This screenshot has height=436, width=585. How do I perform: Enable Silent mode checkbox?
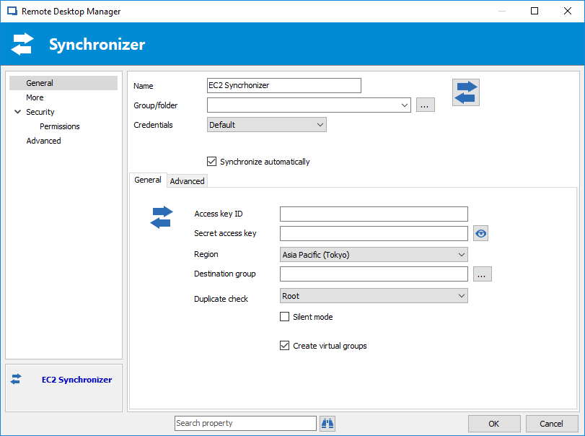(284, 317)
